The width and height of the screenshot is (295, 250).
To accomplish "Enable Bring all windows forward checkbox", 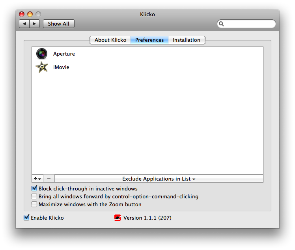I will pyautogui.click(x=34, y=196).
